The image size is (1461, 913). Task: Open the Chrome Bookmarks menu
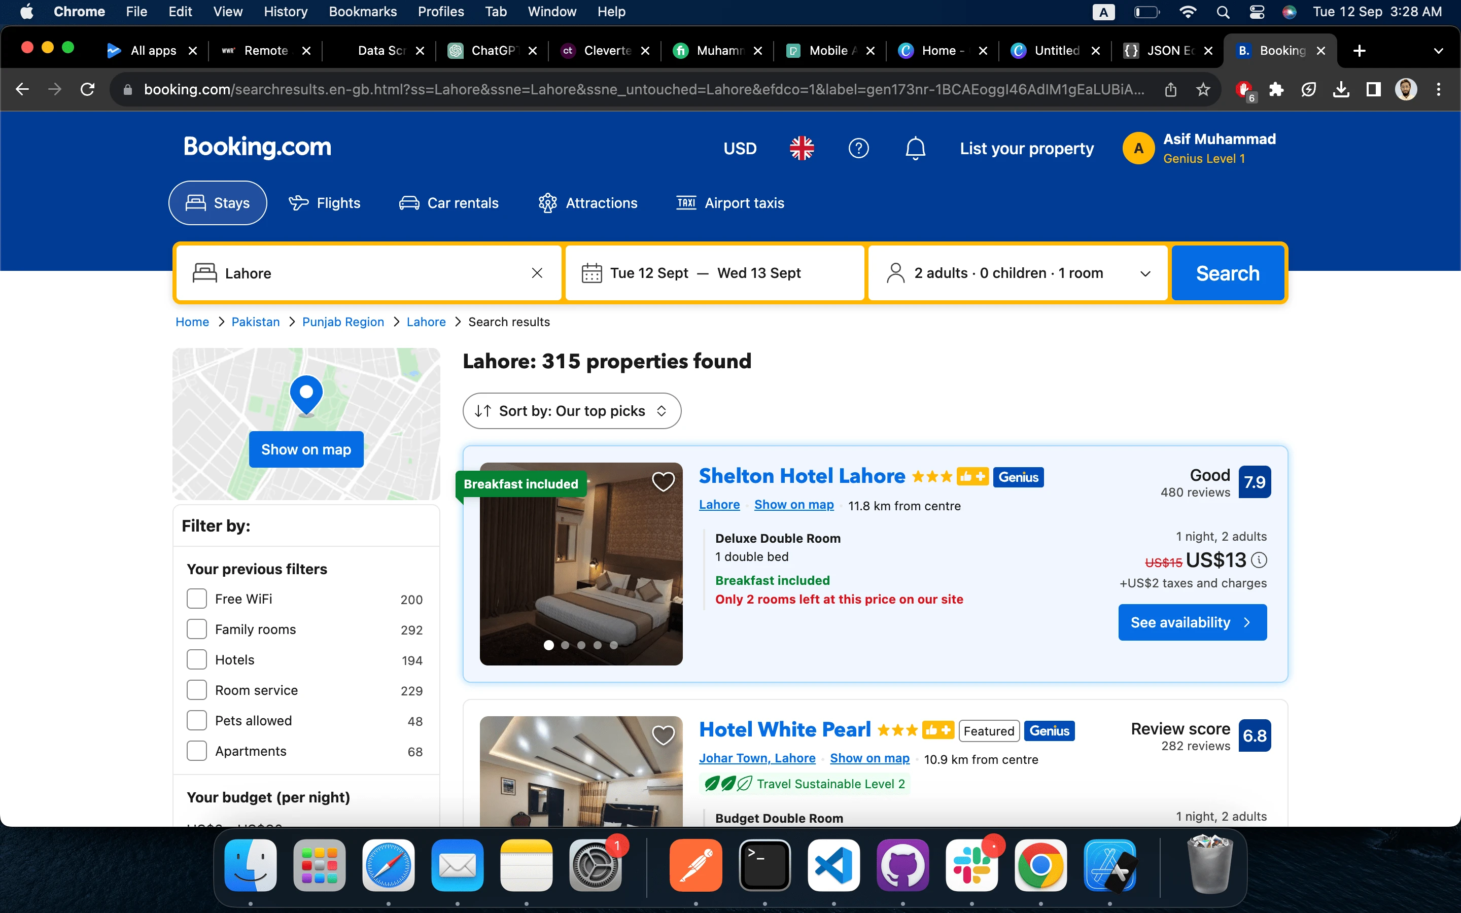[x=362, y=12]
